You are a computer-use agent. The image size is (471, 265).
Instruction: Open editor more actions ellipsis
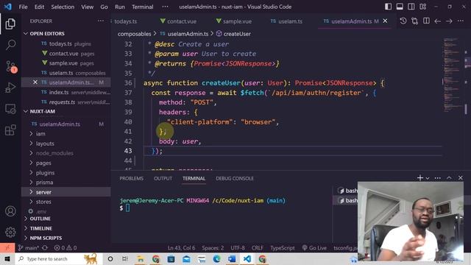(x=461, y=21)
